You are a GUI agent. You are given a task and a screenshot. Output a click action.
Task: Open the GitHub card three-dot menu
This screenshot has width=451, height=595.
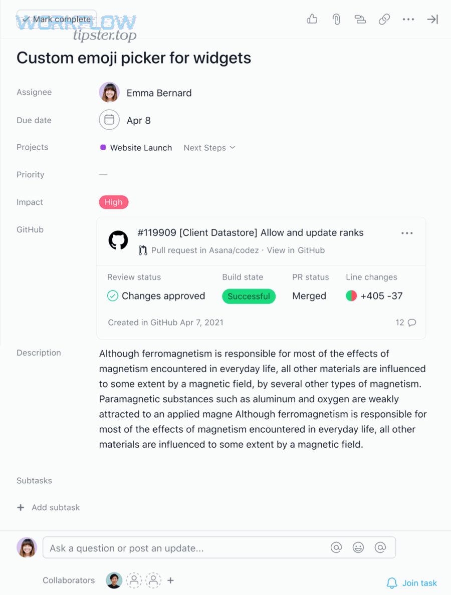[407, 232]
